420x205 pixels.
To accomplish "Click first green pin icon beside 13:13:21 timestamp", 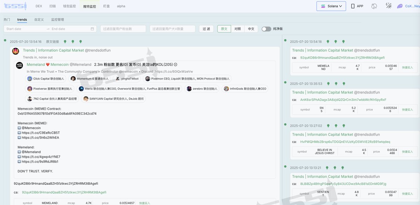I will 327,168.
